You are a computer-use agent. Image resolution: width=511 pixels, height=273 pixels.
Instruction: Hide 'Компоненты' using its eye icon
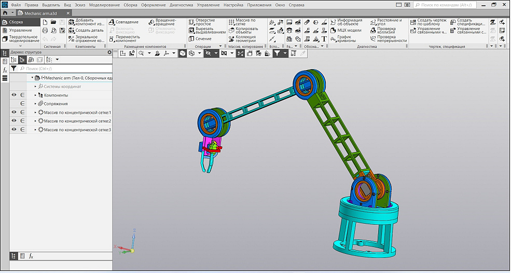pos(14,95)
